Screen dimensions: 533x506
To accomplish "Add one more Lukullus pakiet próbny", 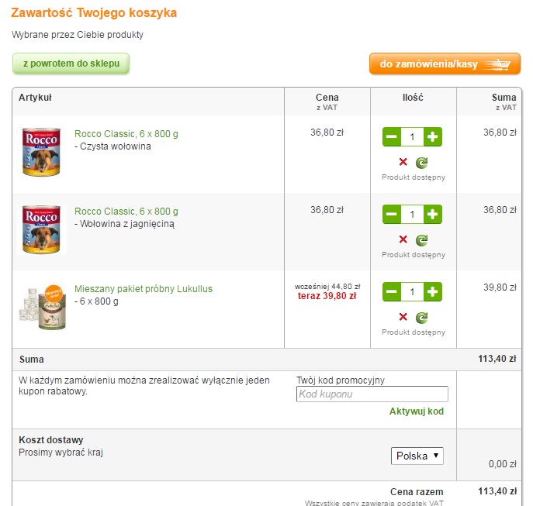I will coord(433,291).
